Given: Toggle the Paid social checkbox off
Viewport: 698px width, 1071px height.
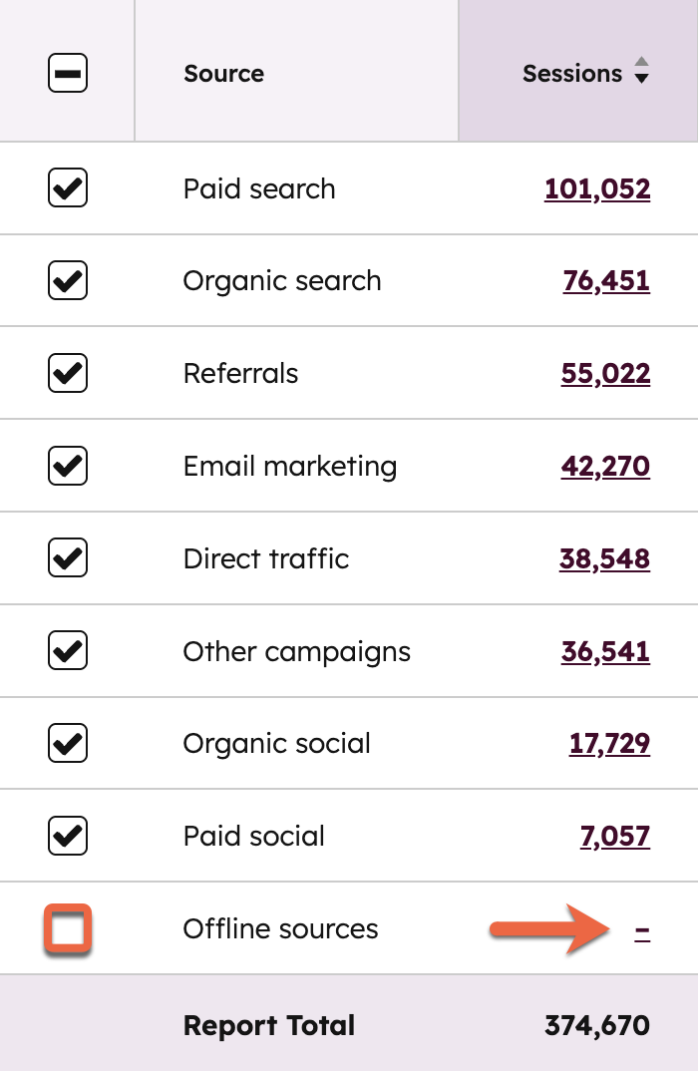Looking at the screenshot, I should point(67,836).
